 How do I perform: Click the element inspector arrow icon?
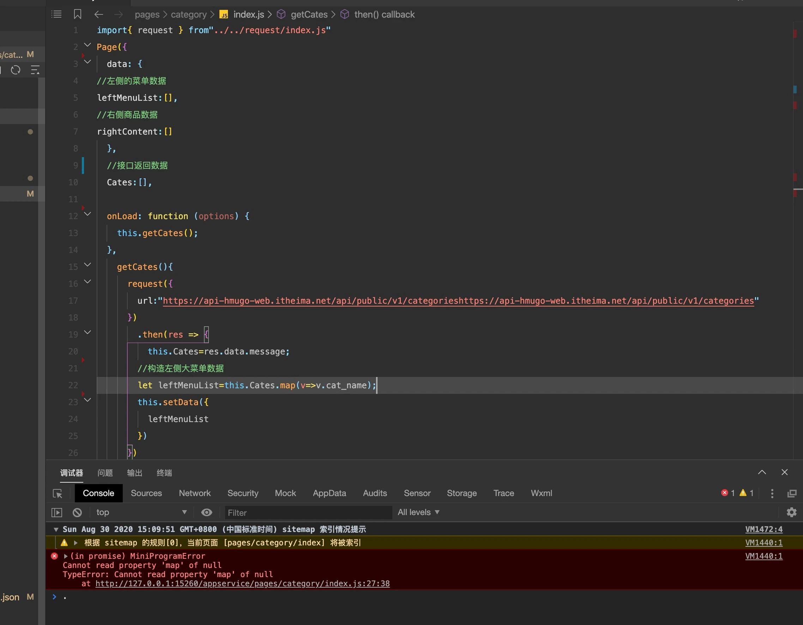click(x=58, y=494)
